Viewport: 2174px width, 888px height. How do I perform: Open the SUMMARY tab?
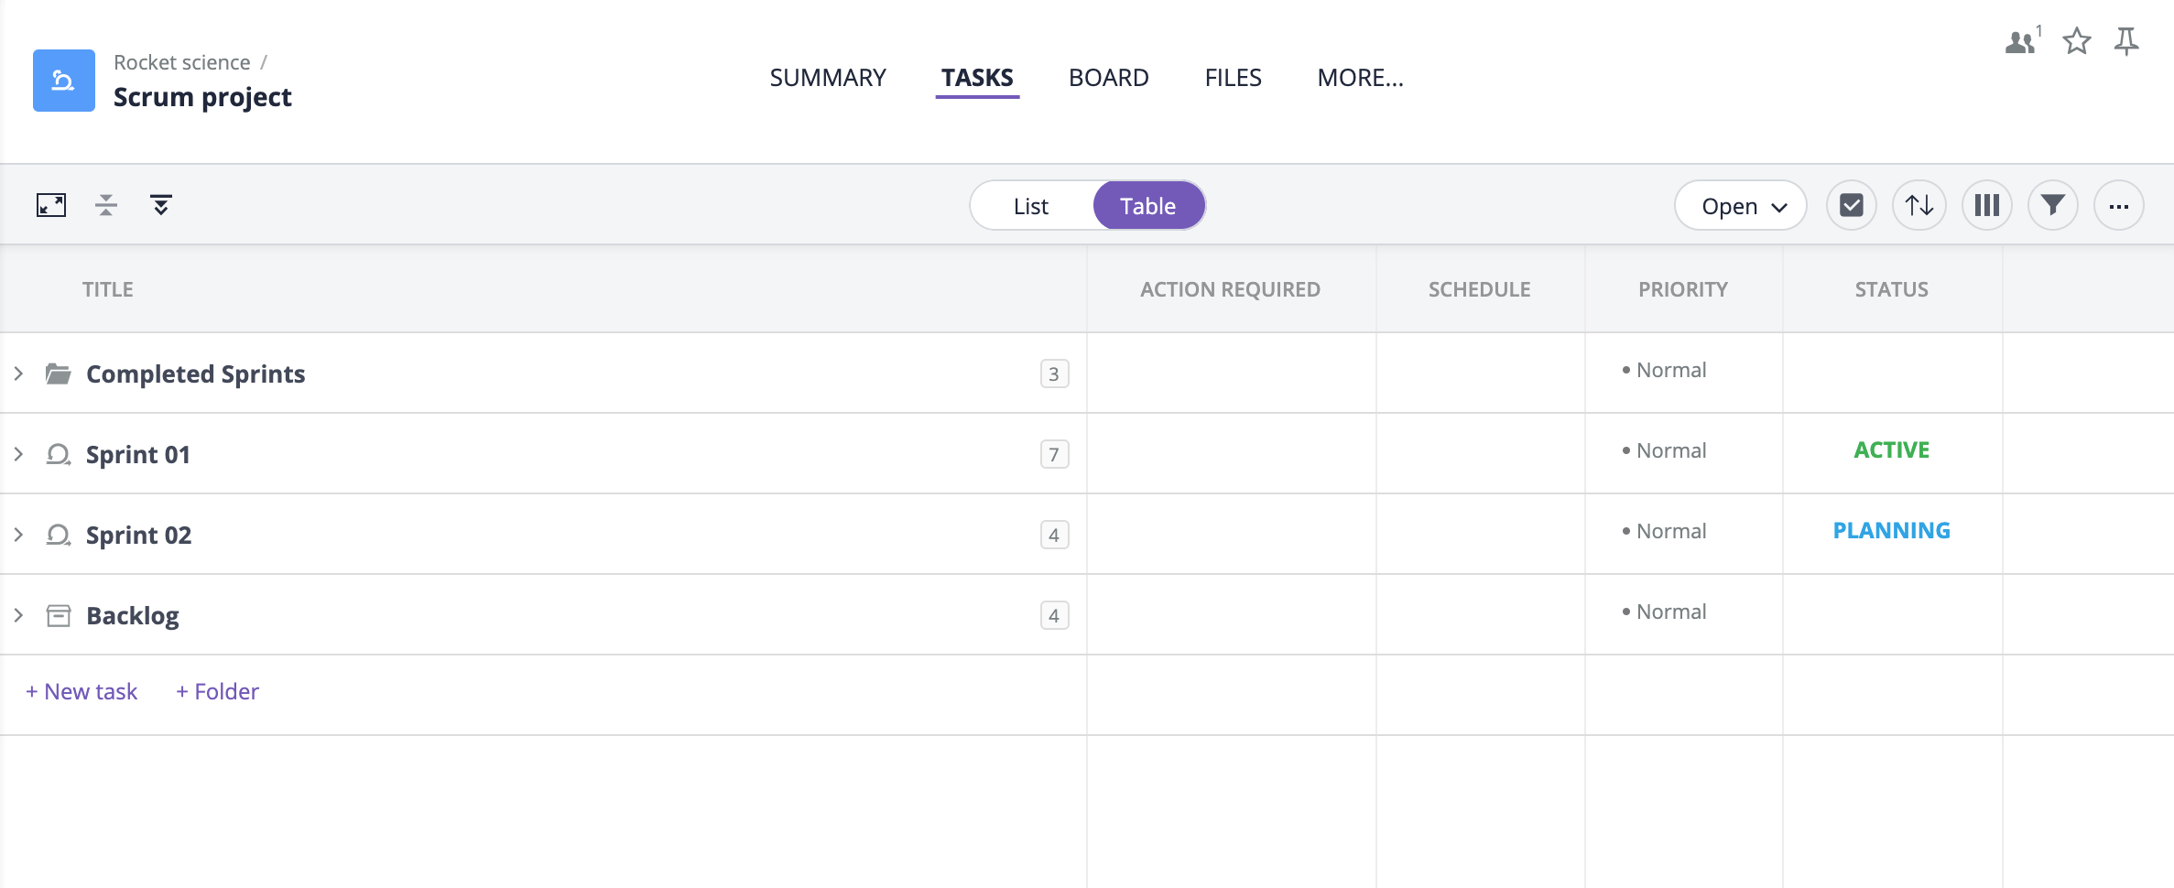[x=828, y=78]
